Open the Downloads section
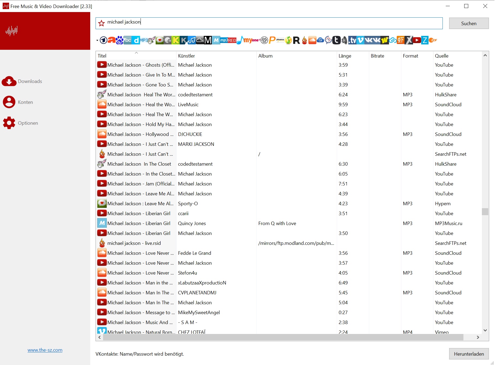This screenshot has width=495, height=365. (x=22, y=81)
